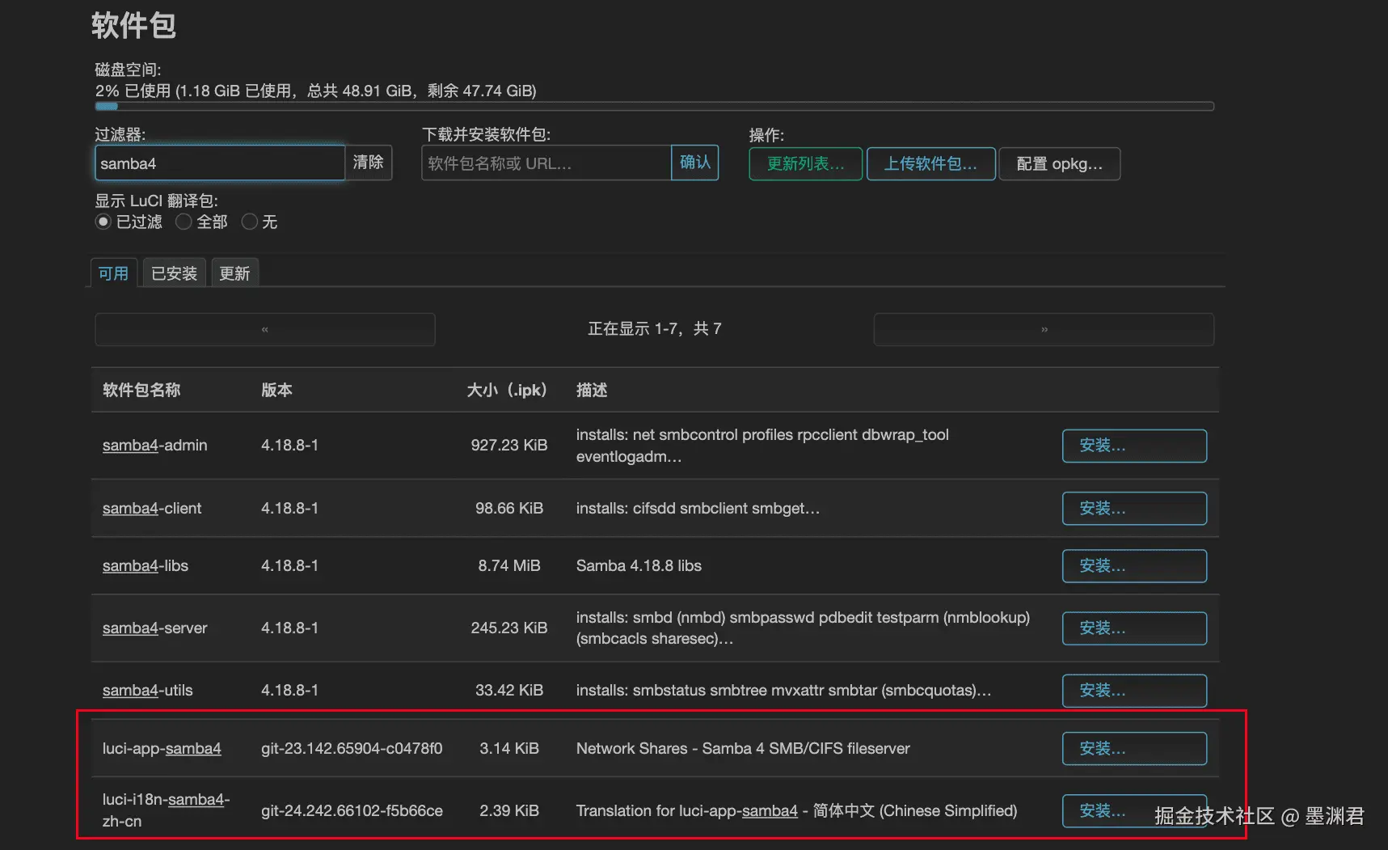Click the 2.39 KiB size cell
Image resolution: width=1388 pixels, height=850 pixels.
coord(509,810)
